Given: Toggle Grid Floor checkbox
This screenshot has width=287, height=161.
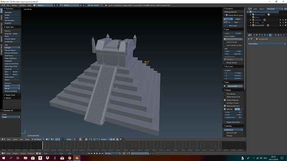Looking at the screenshot, I should 225,109.
